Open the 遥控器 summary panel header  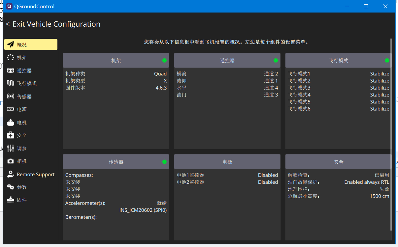coord(227,61)
